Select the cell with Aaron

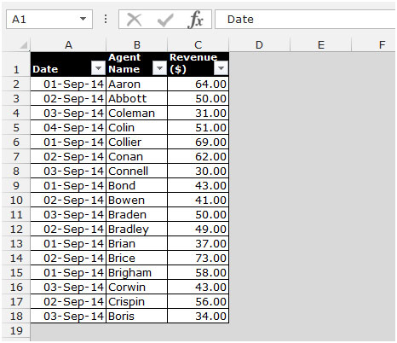137,84
